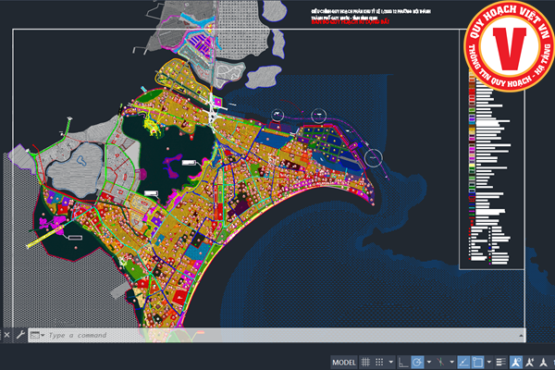Toggle the drawing grid display
This screenshot has width=555, height=370.
tap(366, 362)
